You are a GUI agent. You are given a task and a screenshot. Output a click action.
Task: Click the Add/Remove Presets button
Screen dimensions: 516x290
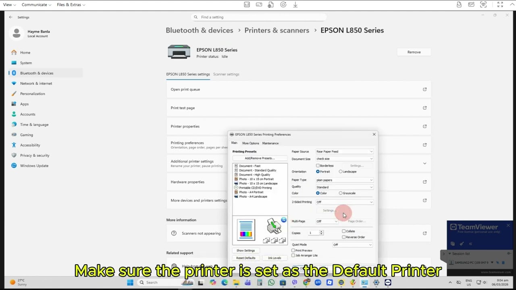260,158
